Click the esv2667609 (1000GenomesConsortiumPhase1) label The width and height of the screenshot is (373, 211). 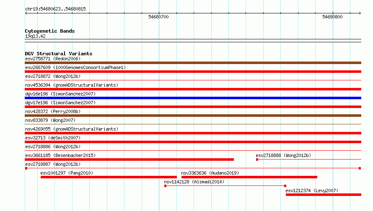tap(75, 67)
